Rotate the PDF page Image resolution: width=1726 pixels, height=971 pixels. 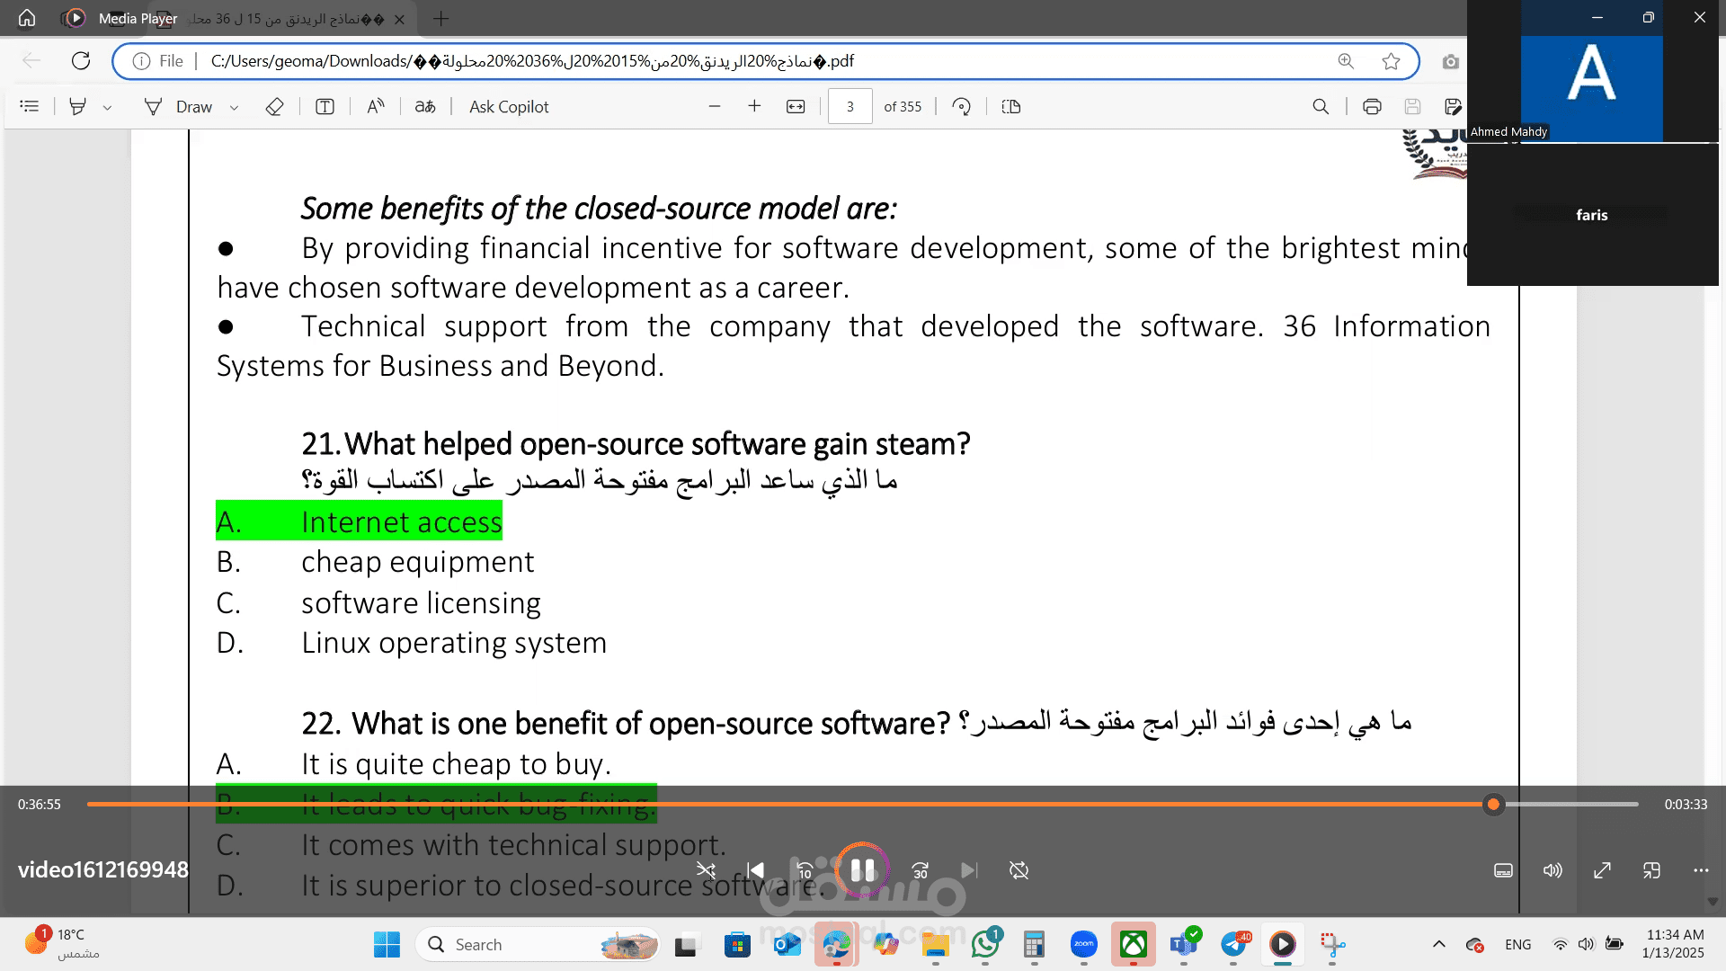pos(961,107)
